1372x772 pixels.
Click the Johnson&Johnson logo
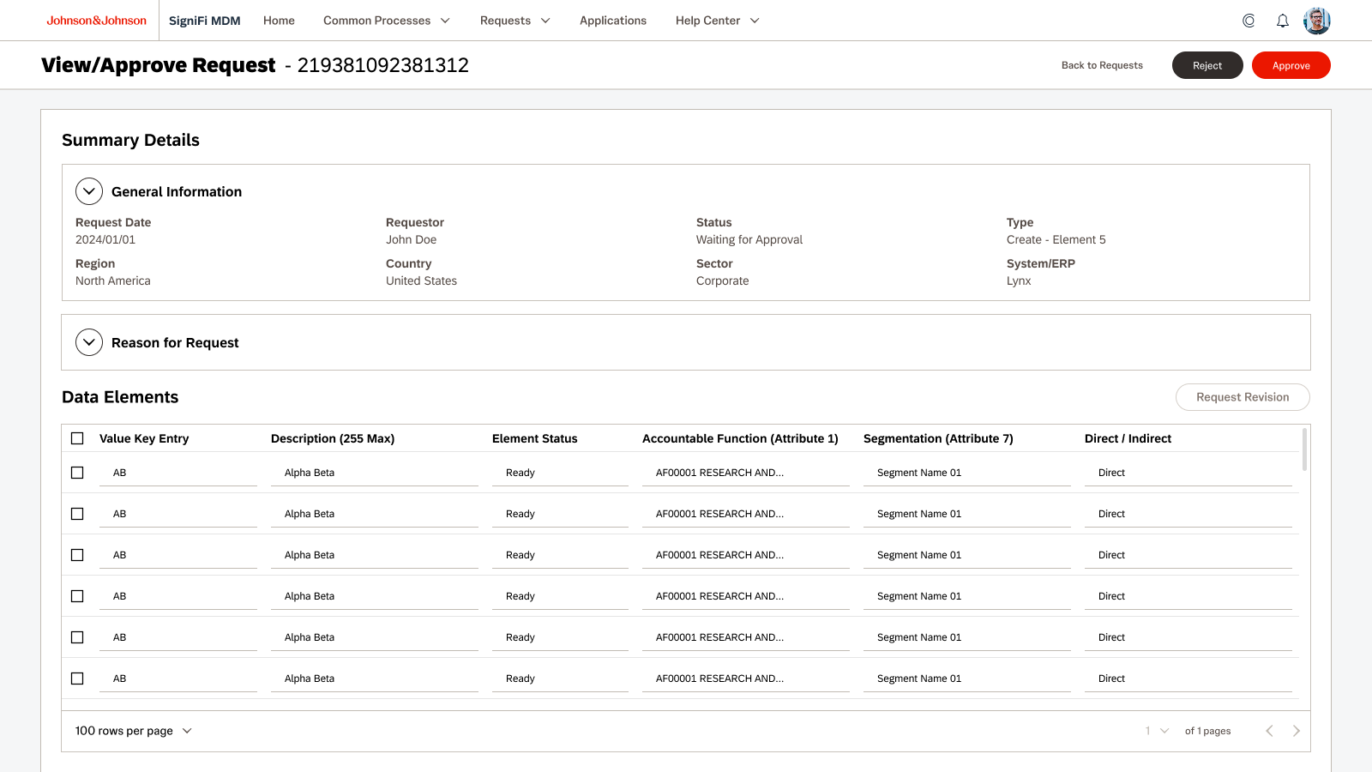96,21
